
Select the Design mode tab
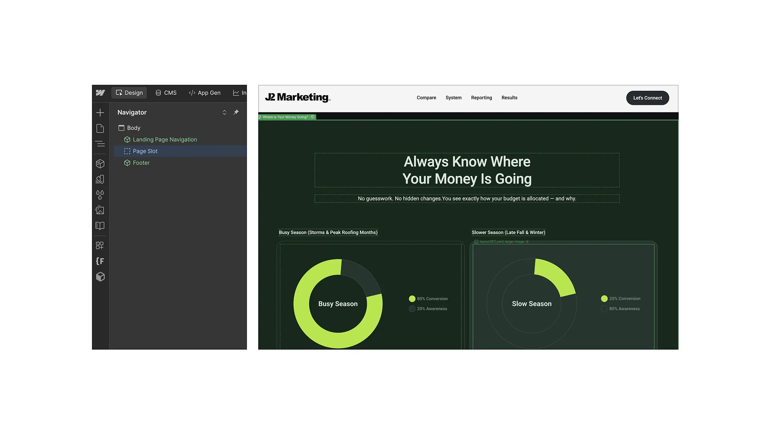tap(129, 93)
